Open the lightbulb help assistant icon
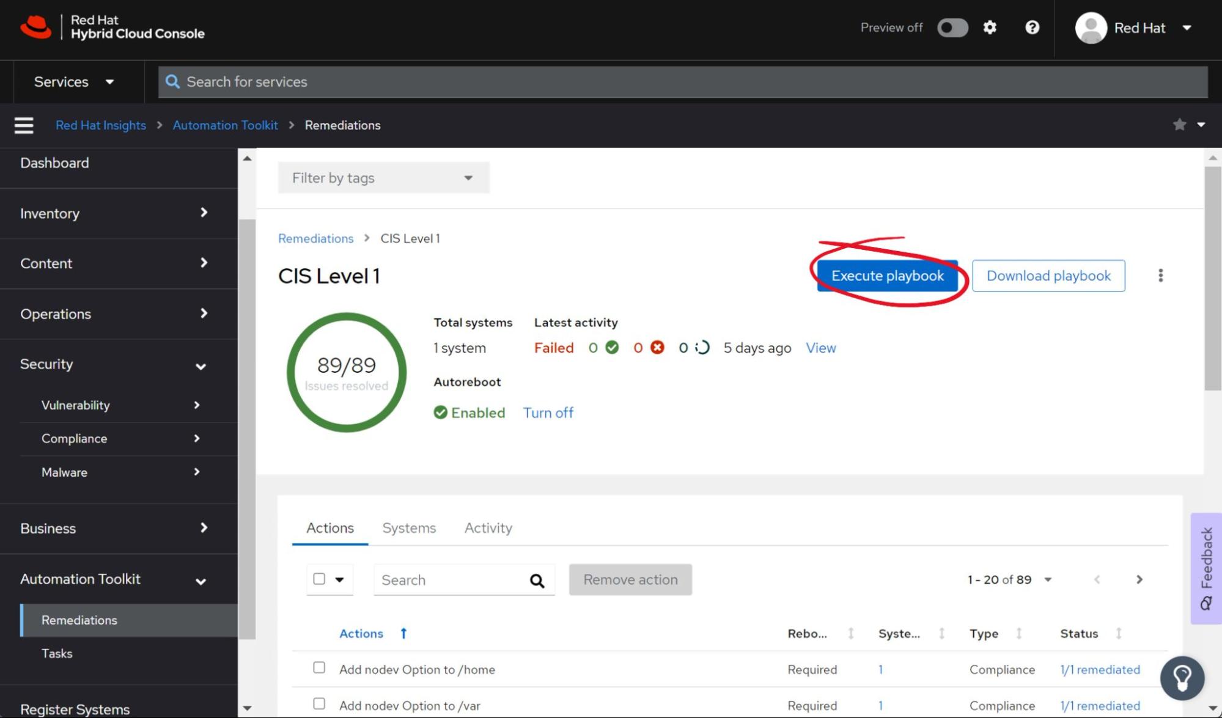The image size is (1222, 718). pyautogui.click(x=1182, y=678)
